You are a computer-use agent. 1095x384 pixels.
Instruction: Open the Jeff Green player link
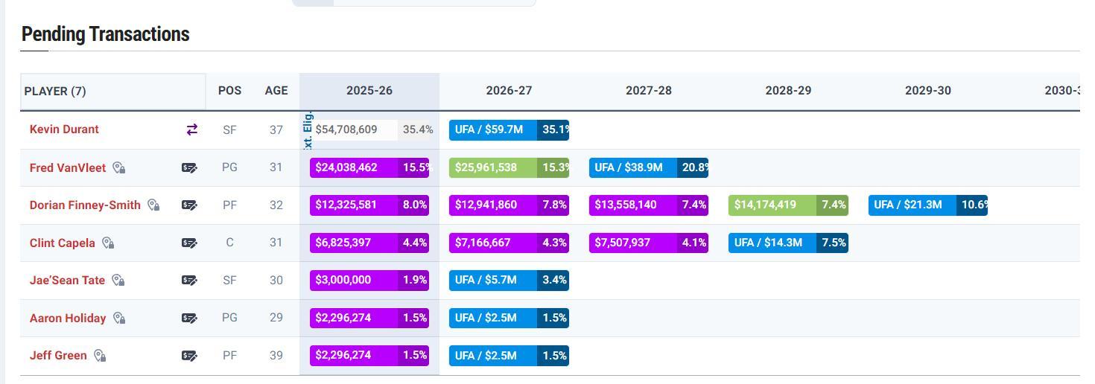[58, 356]
